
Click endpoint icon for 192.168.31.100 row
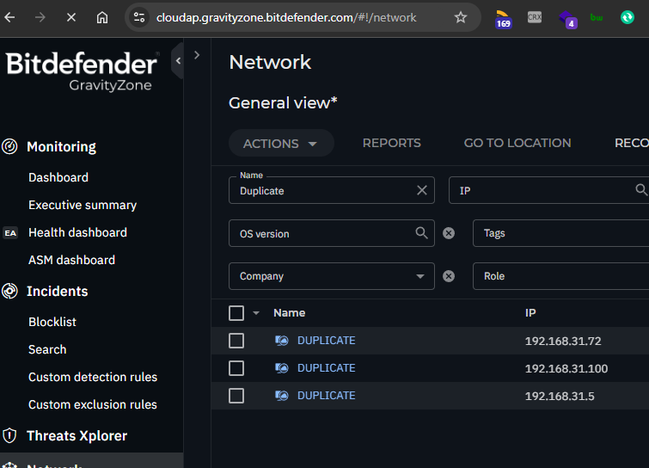coord(282,367)
